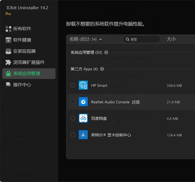Click the 英特尔 显卡控制中心 app icon
This screenshot has height=182, width=195.
[x=83, y=135]
